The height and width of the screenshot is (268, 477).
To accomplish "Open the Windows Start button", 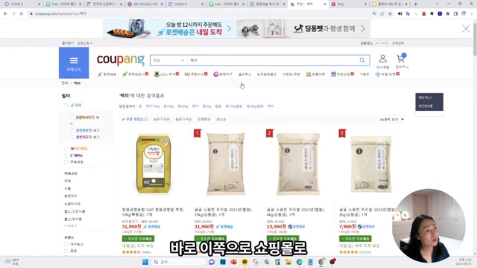I will click(x=145, y=262).
